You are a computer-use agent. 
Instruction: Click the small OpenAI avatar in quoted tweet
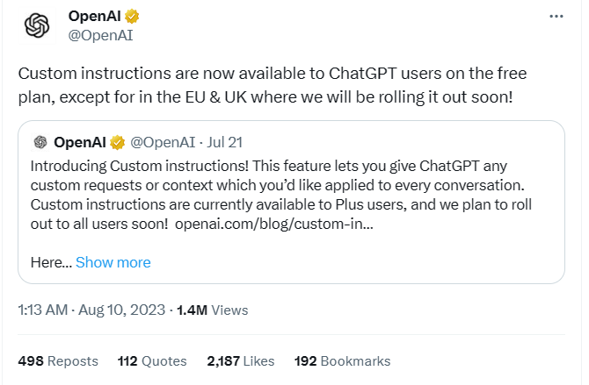tap(40, 142)
